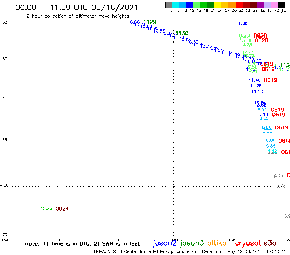The height and width of the screenshot is (255, 290).
Task: Select the wave height value '10.80'
Action: pyautogui.click(x=134, y=22)
